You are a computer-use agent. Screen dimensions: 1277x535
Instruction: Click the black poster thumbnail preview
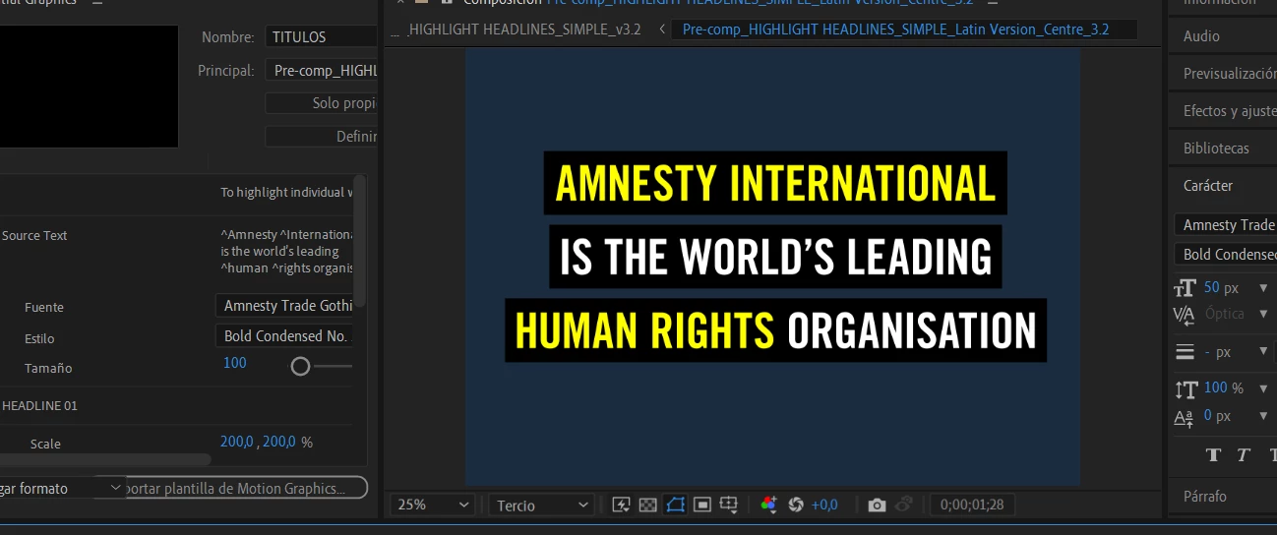(89, 87)
